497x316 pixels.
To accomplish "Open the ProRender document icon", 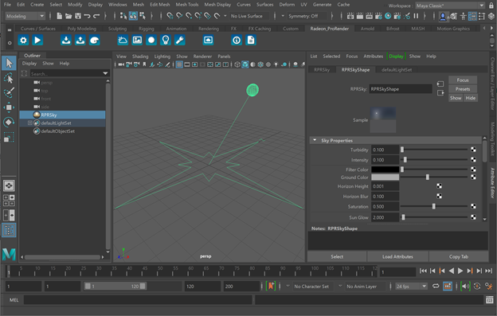I will [x=251, y=41].
